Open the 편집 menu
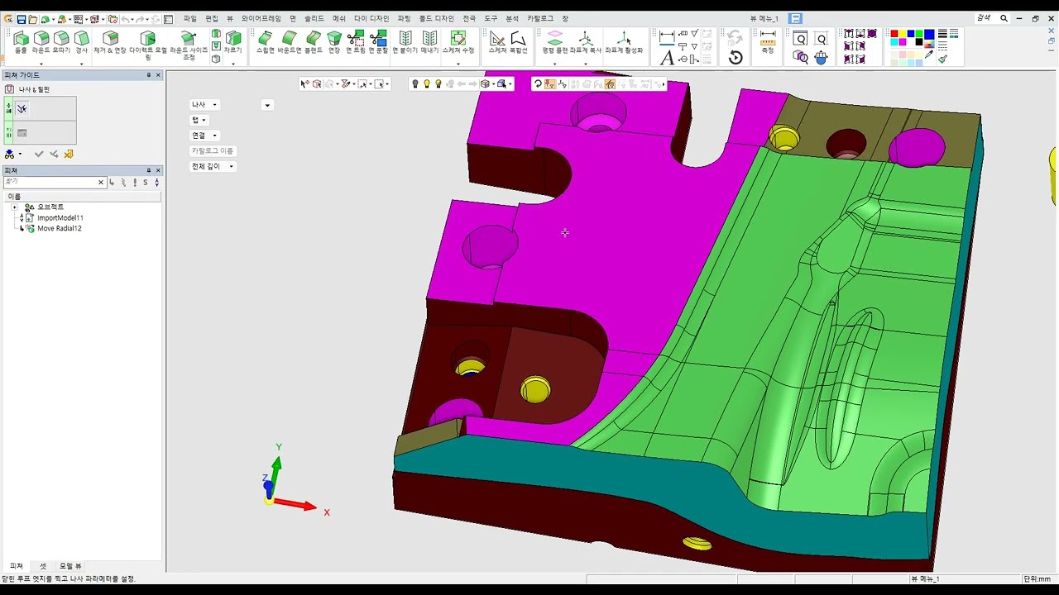 (x=212, y=18)
